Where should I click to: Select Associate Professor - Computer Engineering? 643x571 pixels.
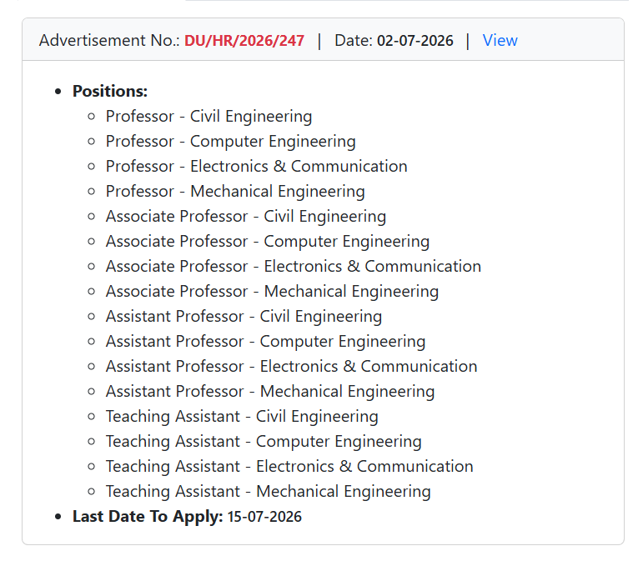click(x=268, y=242)
